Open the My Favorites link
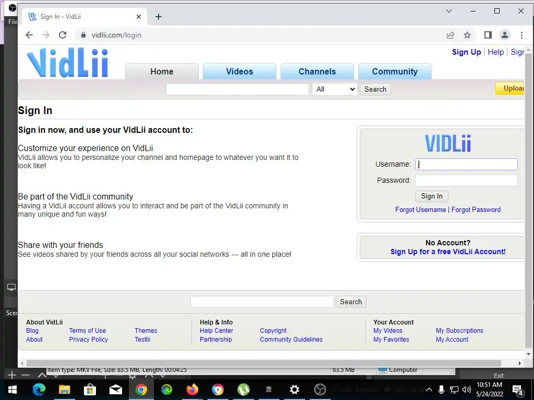The width and height of the screenshot is (534, 400). click(391, 340)
